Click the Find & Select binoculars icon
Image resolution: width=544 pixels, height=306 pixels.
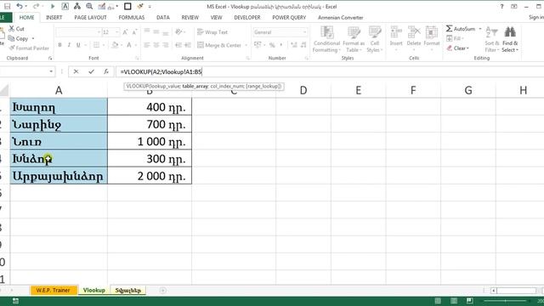click(x=510, y=32)
